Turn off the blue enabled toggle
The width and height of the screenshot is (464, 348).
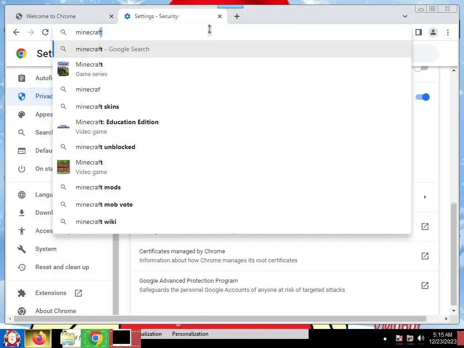tap(423, 97)
